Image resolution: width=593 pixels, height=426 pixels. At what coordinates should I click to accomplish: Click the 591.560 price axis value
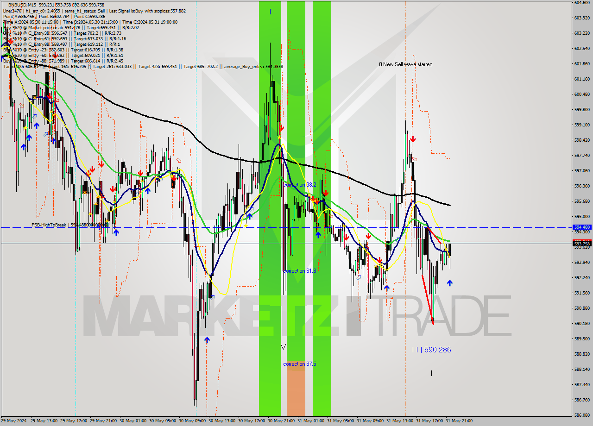pyautogui.click(x=581, y=293)
